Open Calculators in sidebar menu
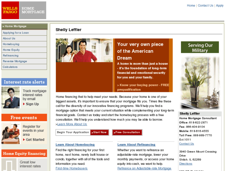Image resolution: width=228 pixels, height=171 pixels. (24, 67)
